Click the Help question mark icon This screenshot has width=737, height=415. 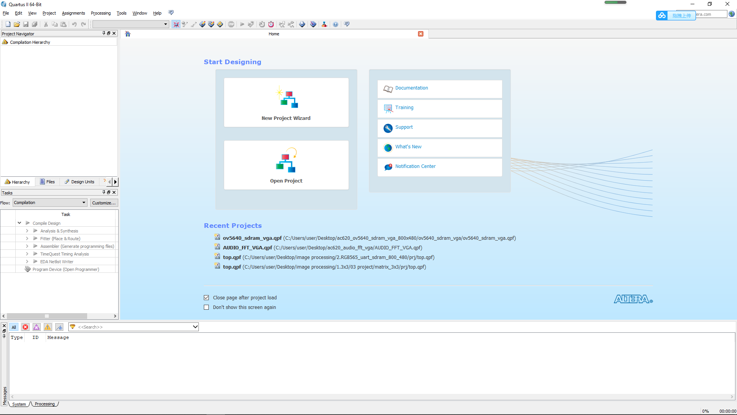(x=335, y=24)
